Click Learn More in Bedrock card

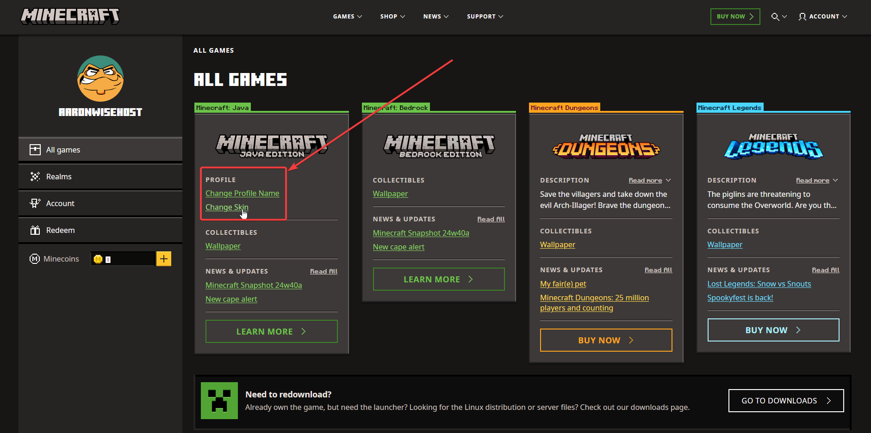(439, 279)
